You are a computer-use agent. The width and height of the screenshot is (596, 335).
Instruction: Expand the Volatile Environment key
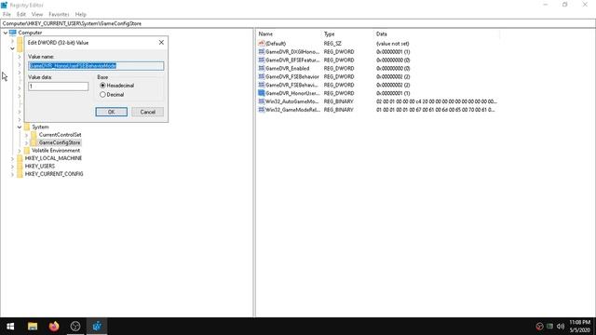pyautogui.click(x=20, y=151)
